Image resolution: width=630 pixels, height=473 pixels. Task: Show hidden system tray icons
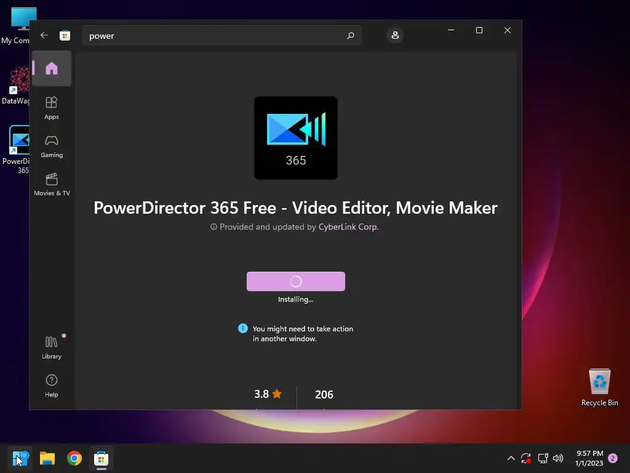click(511, 458)
